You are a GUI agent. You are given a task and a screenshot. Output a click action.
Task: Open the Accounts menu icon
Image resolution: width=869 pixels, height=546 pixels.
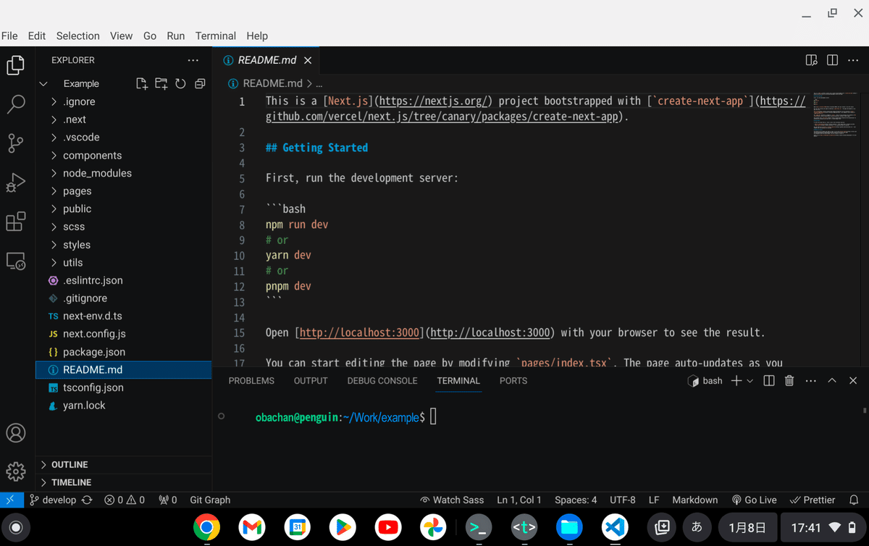16,433
